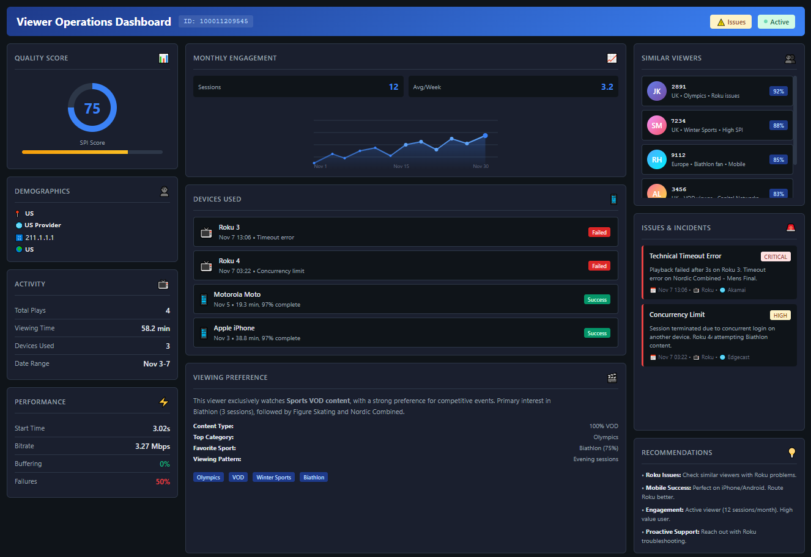Click the Issues & Incidents siren icon

(x=790, y=228)
